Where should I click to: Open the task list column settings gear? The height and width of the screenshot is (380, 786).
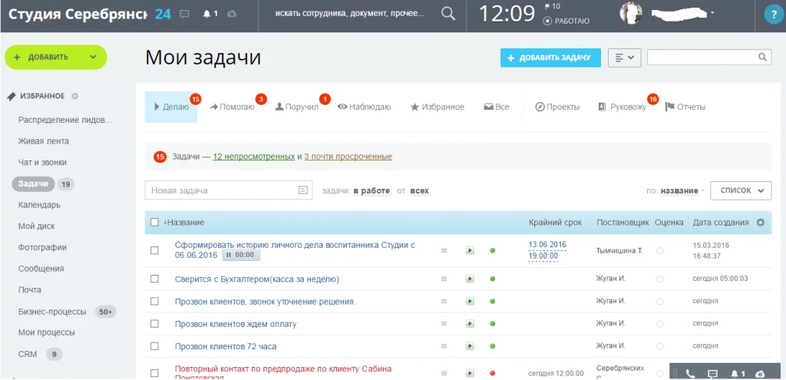(761, 223)
